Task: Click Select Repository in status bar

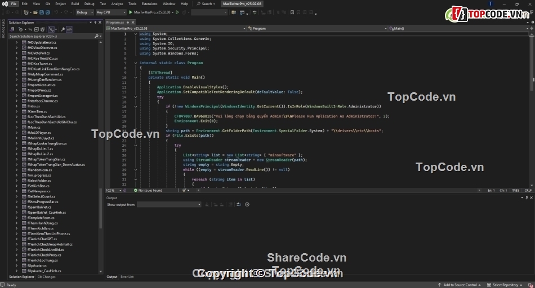Action: tap(505, 285)
